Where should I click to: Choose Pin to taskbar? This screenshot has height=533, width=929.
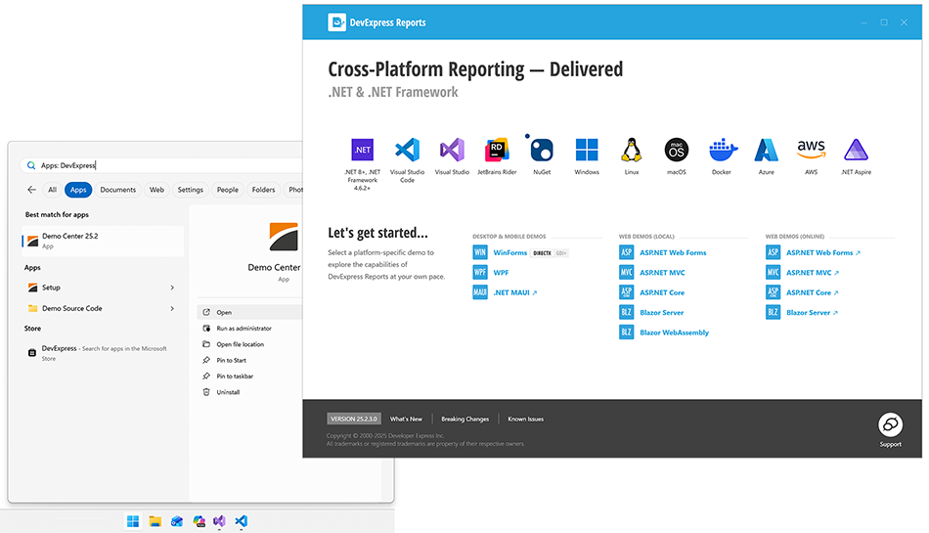point(235,377)
